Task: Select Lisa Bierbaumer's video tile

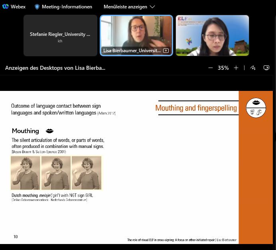Action: pos(136,35)
